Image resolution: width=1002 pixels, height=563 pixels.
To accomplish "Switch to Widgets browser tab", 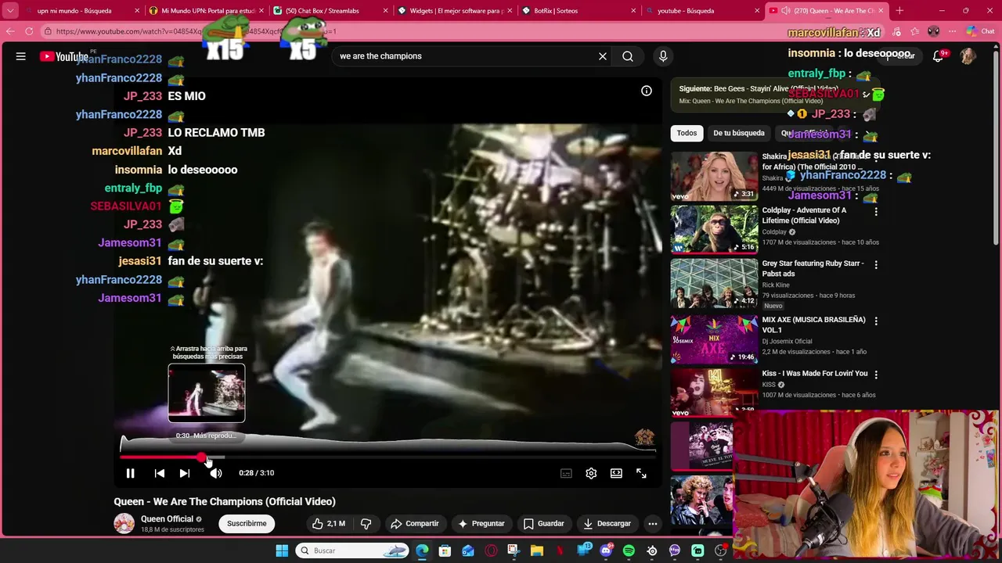I will pos(456,11).
